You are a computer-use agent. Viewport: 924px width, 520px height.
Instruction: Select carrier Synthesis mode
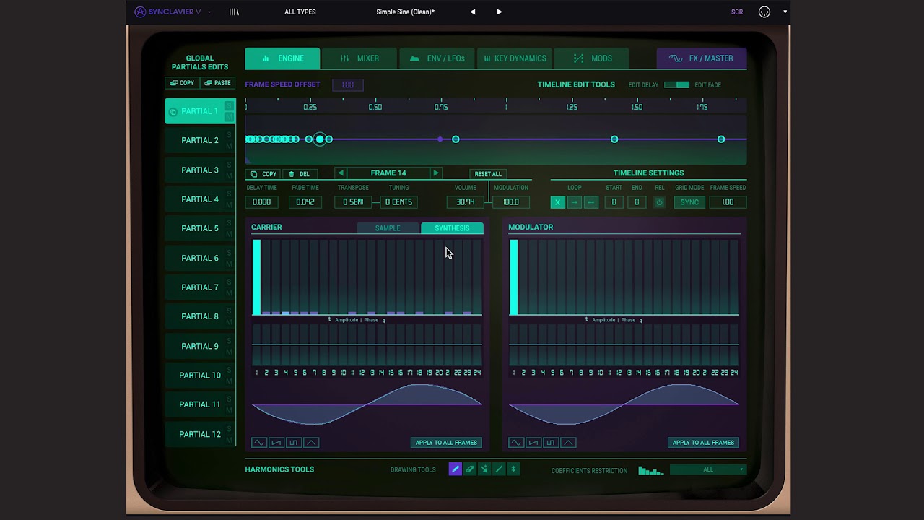pos(452,228)
